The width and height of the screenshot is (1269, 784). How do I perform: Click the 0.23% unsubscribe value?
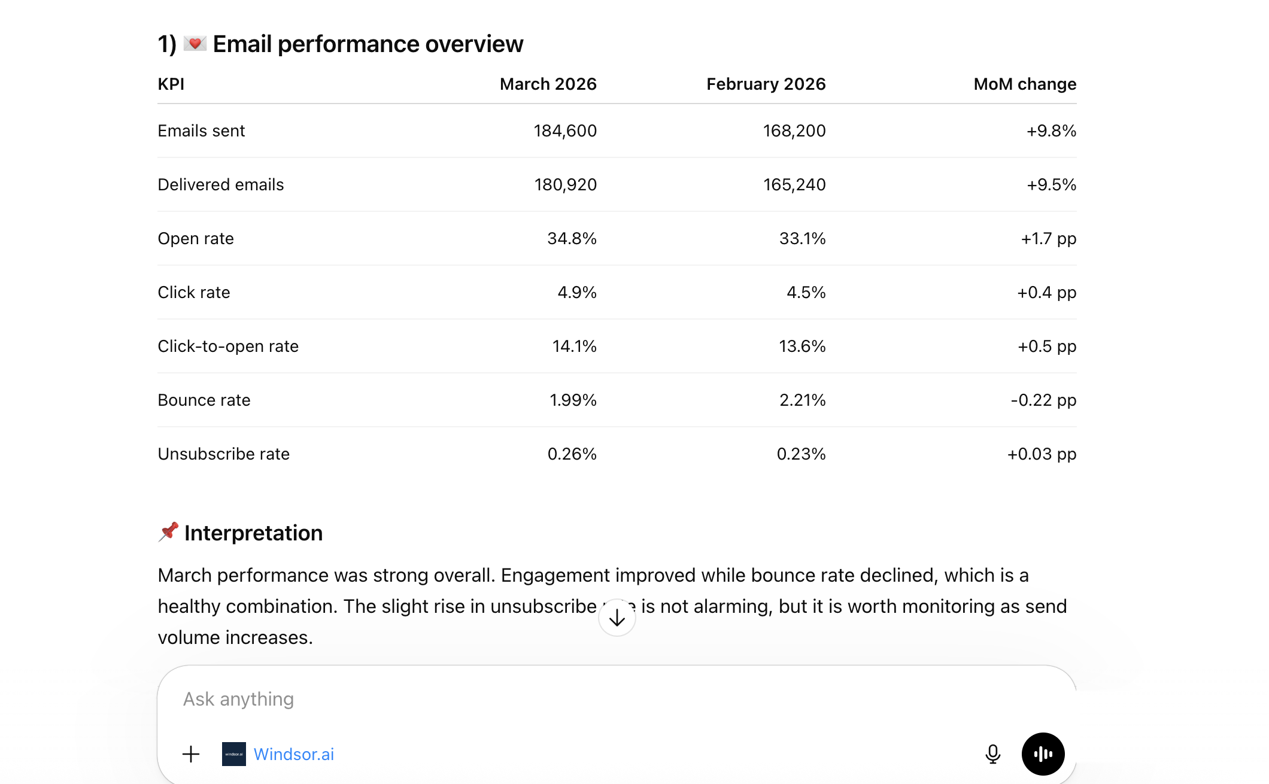click(x=801, y=454)
